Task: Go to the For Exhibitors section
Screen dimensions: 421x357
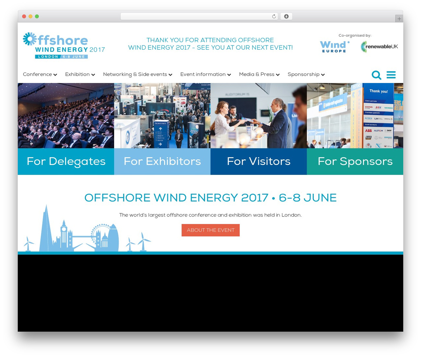Action: 162,161
